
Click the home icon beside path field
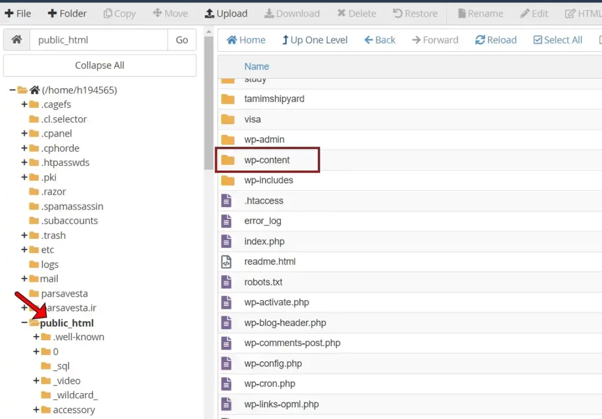coord(16,39)
